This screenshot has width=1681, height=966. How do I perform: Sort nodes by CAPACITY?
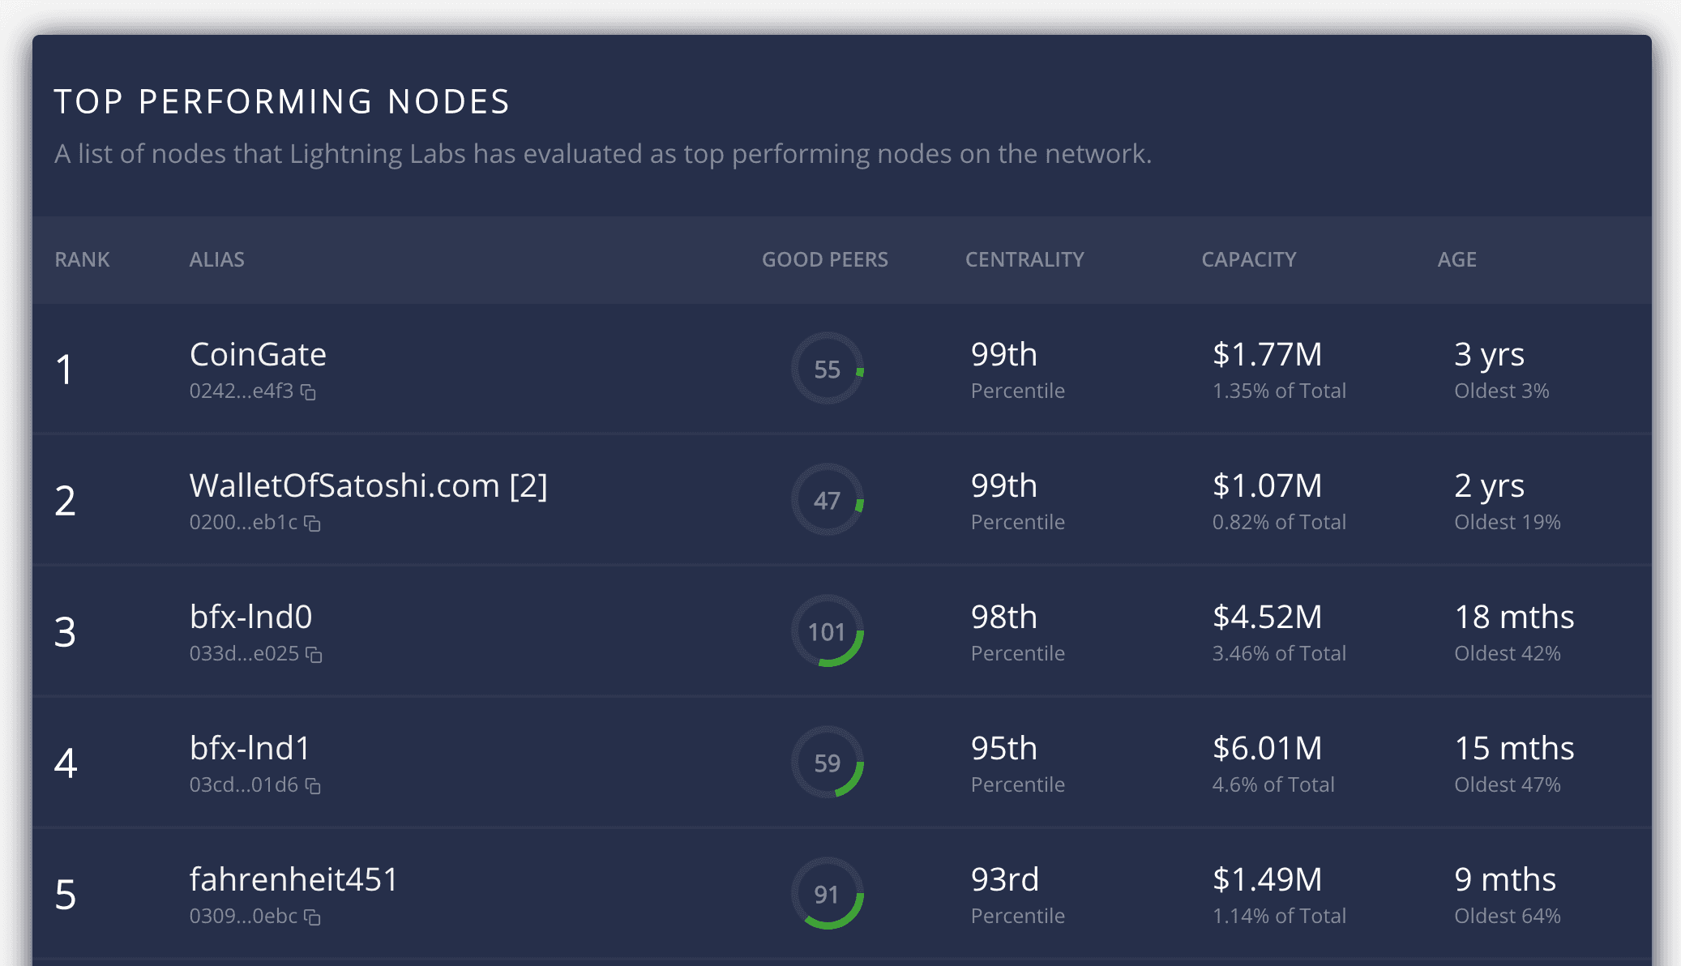(1248, 259)
